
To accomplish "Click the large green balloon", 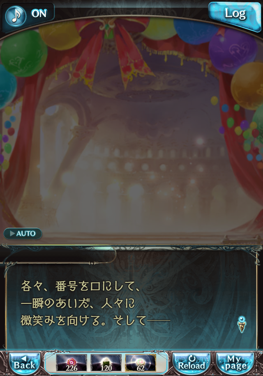I will (23, 53).
